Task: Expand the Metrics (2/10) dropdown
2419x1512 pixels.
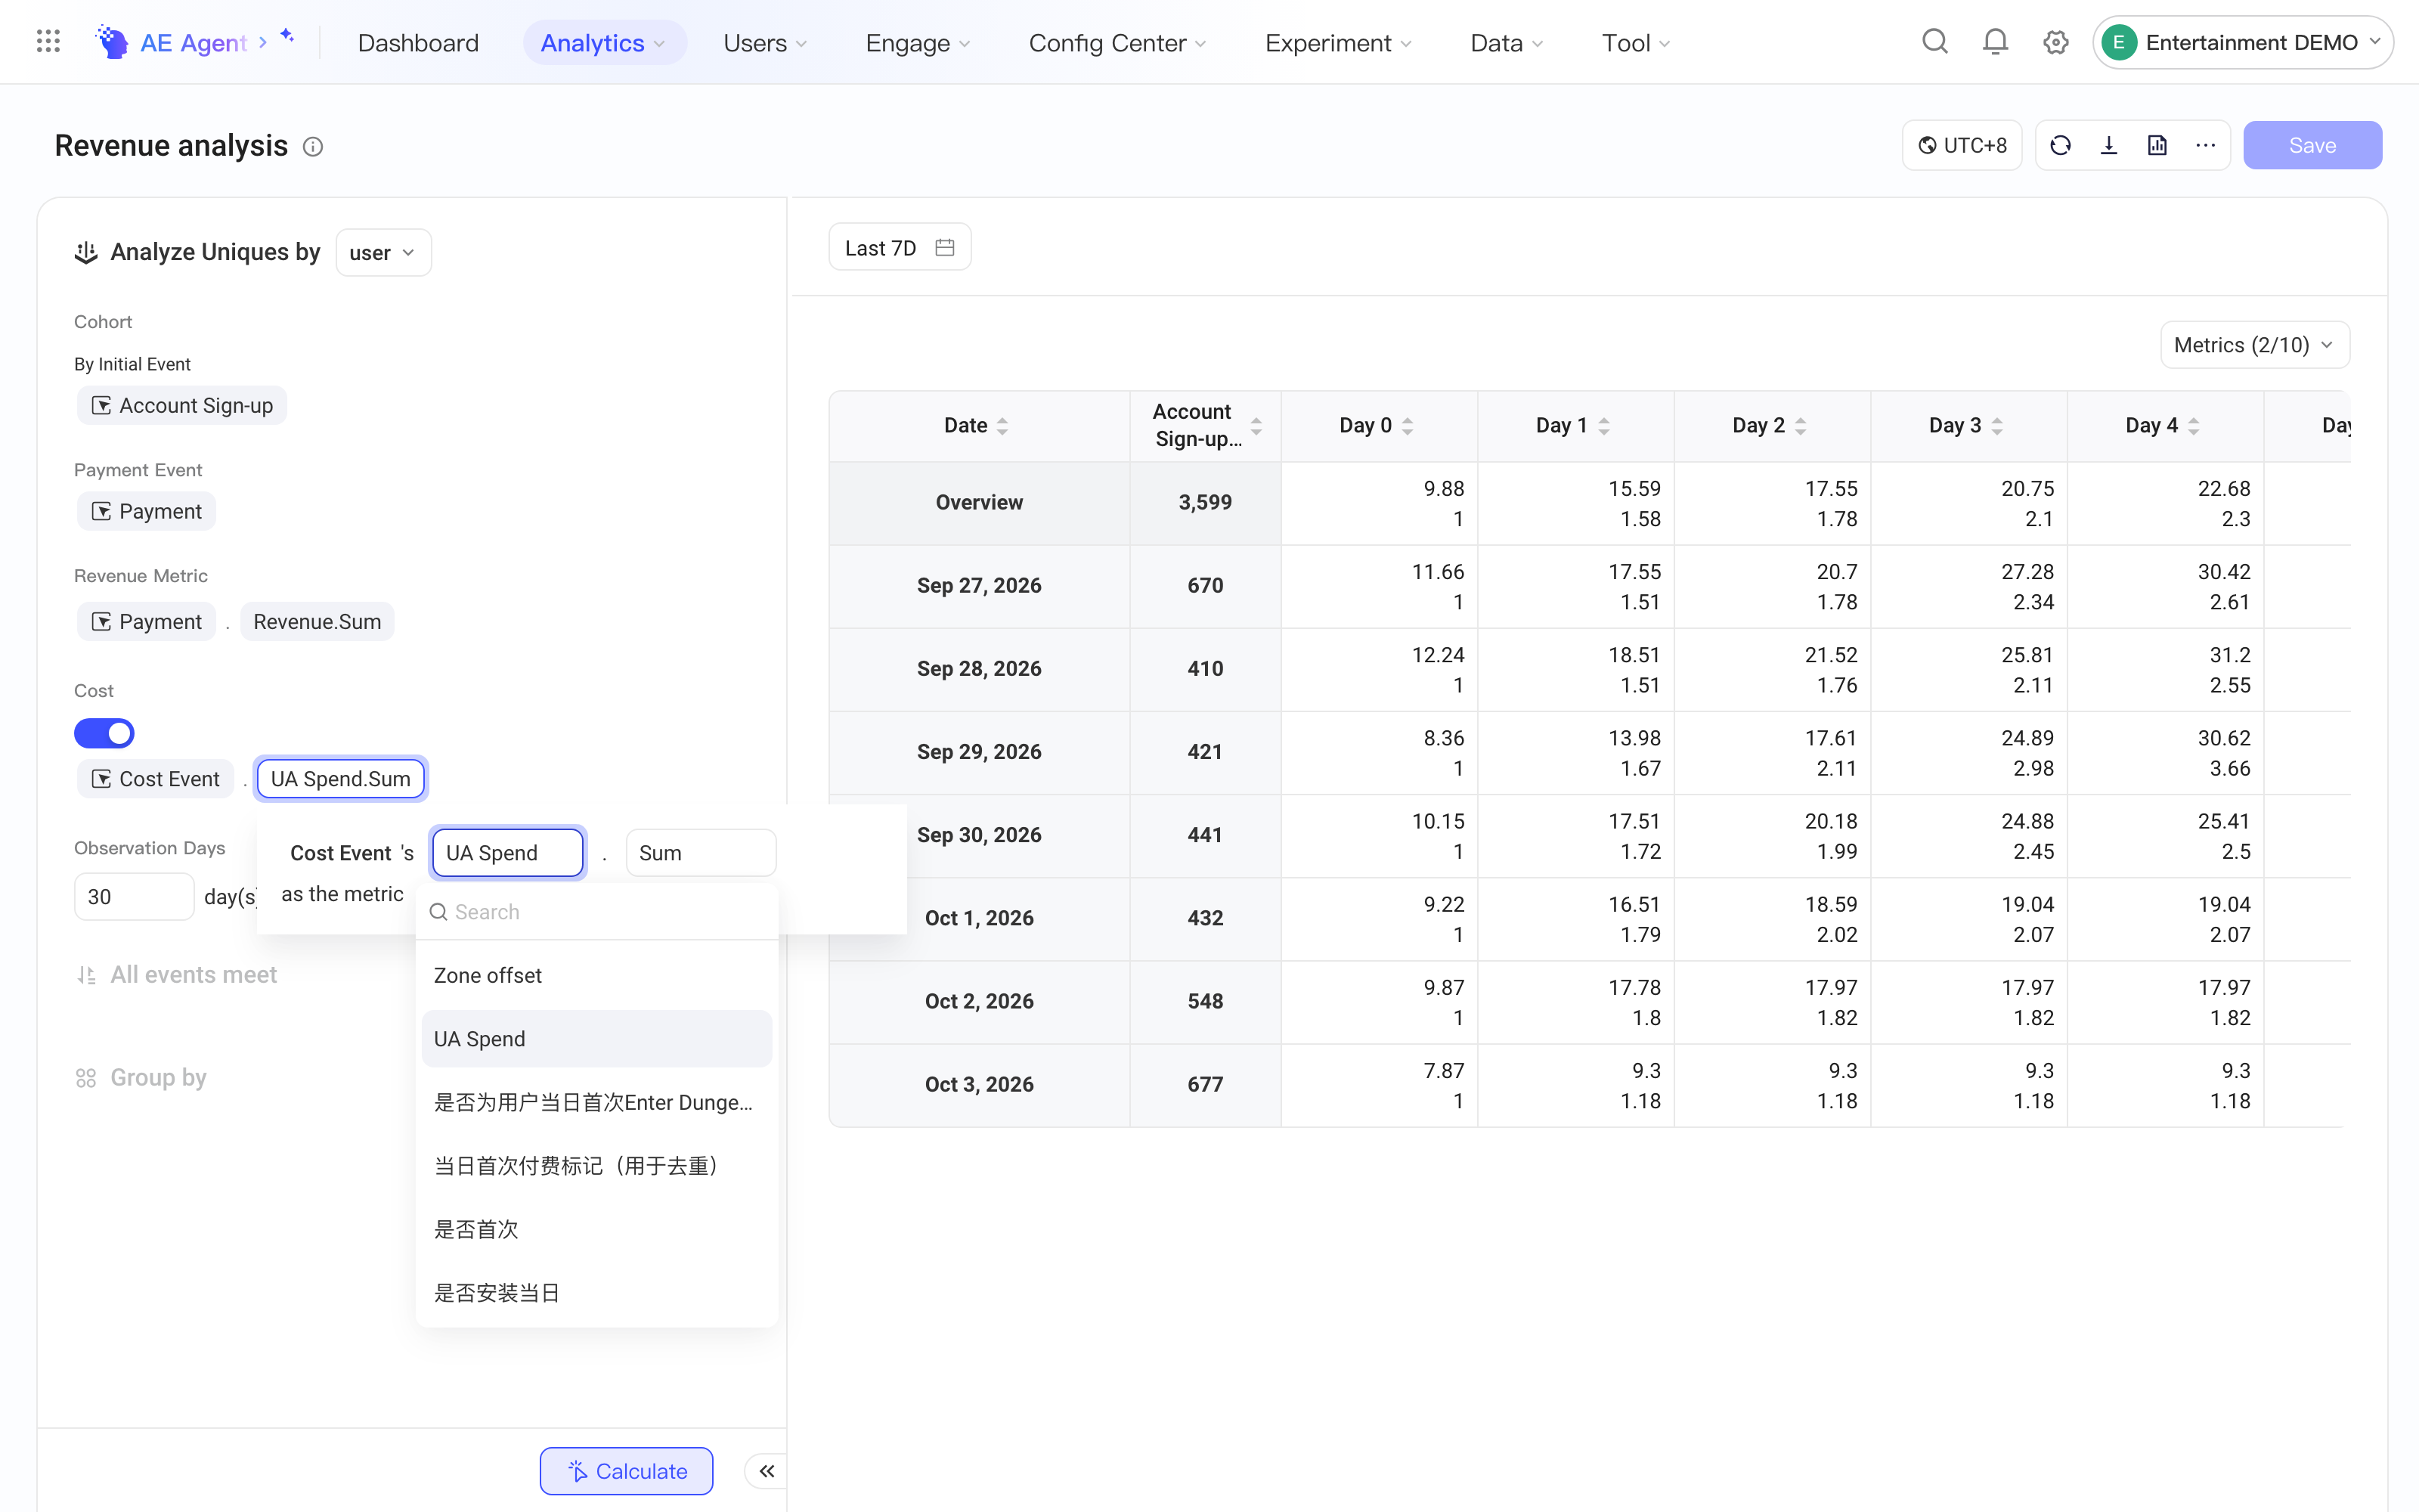Action: (x=2254, y=345)
